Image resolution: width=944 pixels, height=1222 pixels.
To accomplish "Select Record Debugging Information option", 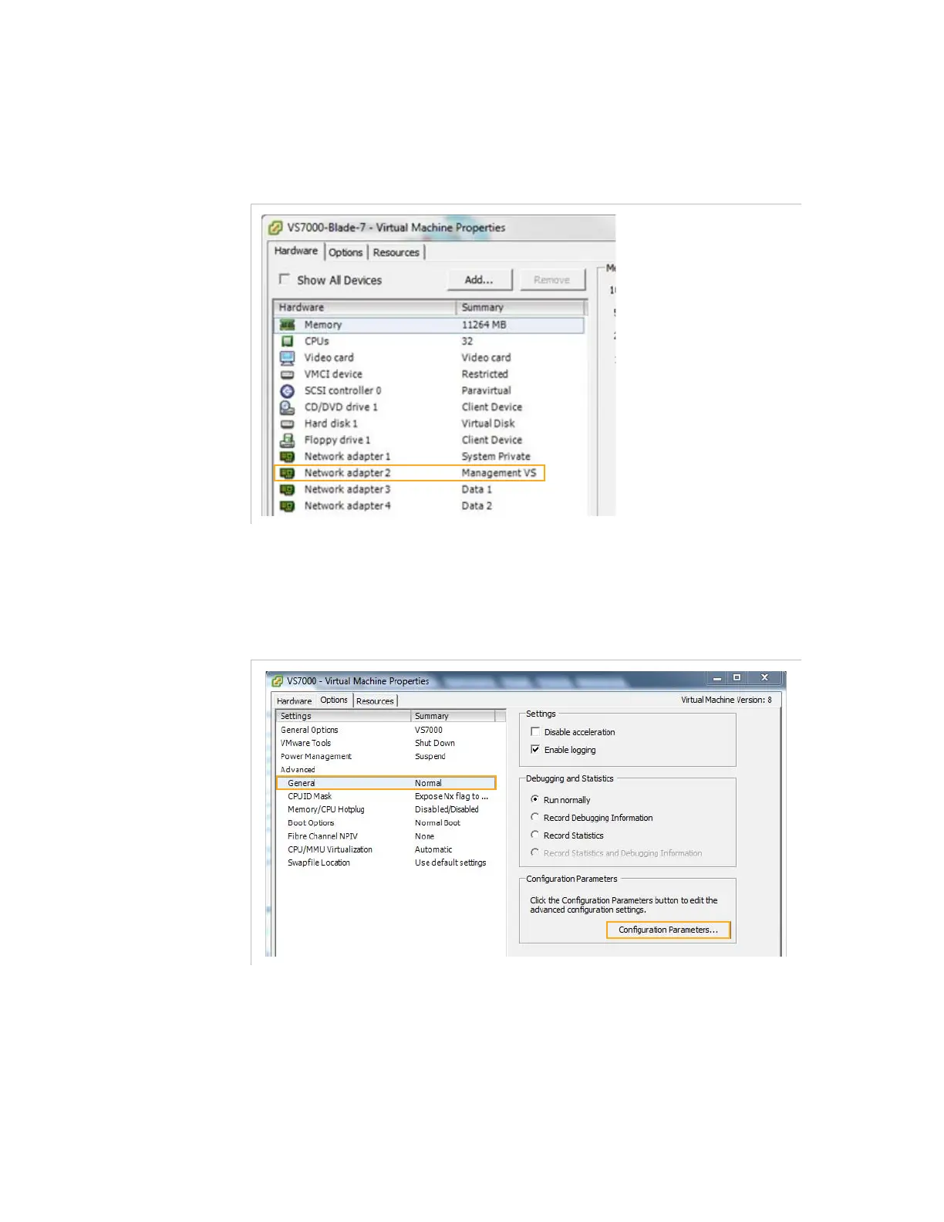I will coord(534,817).
